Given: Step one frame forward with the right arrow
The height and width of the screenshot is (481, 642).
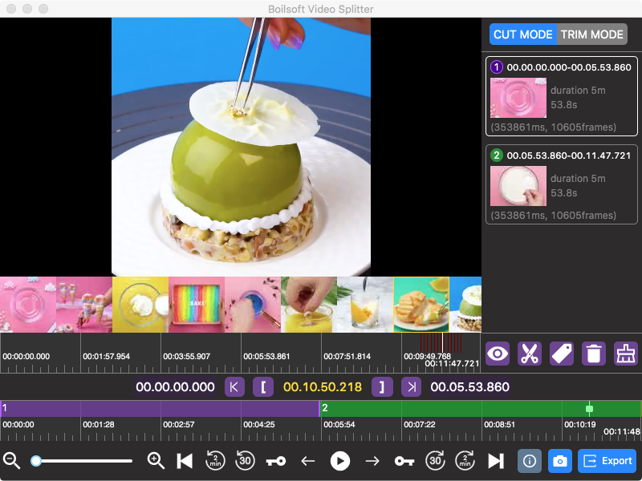Looking at the screenshot, I should click(372, 462).
